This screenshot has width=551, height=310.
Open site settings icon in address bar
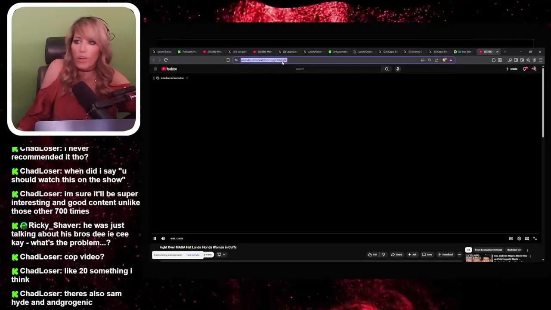(x=236, y=60)
